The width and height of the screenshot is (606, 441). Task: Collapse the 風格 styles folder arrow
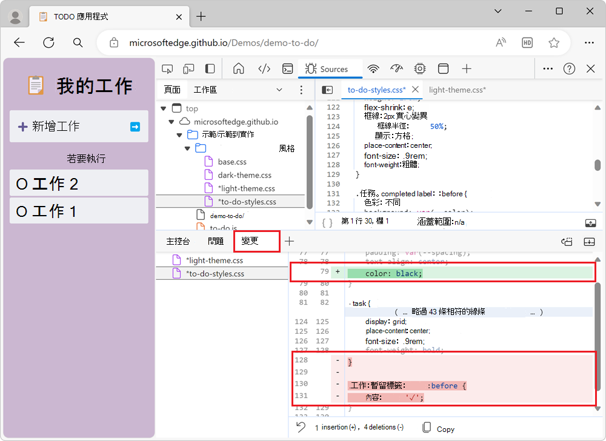tap(187, 148)
